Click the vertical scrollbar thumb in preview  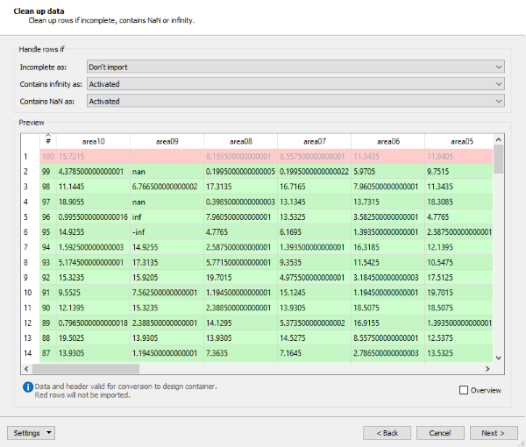499,159
